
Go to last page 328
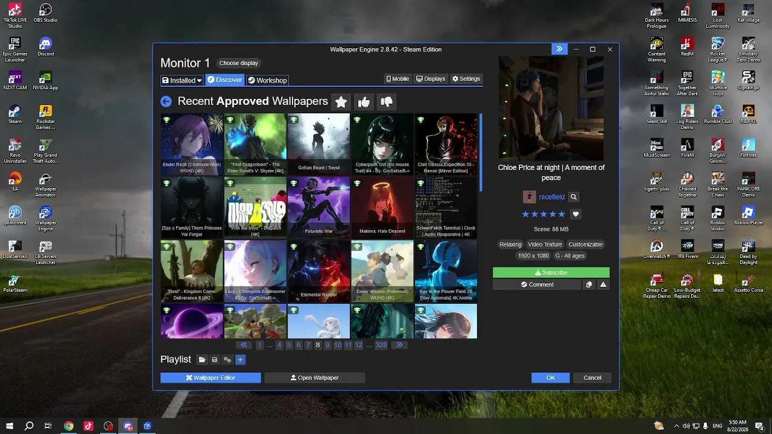coord(381,345)
